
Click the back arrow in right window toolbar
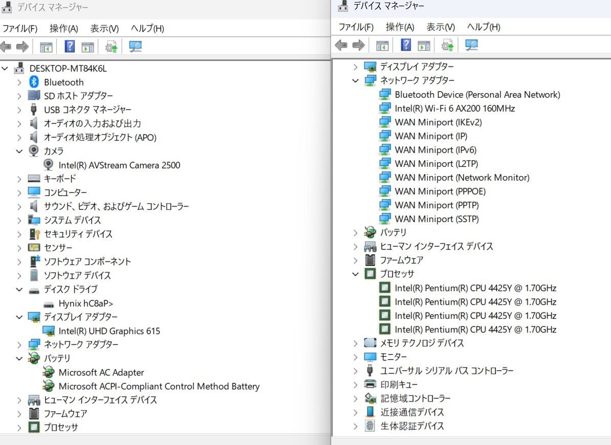point(341,46)
